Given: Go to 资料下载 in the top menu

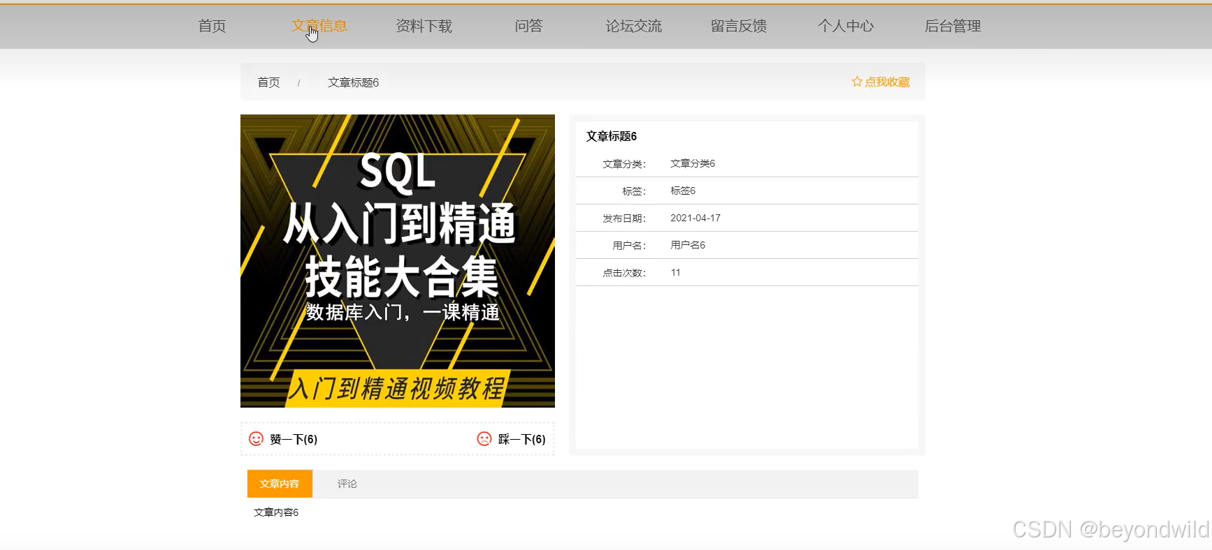Looking at the screenshot, I should click(424, 26).
